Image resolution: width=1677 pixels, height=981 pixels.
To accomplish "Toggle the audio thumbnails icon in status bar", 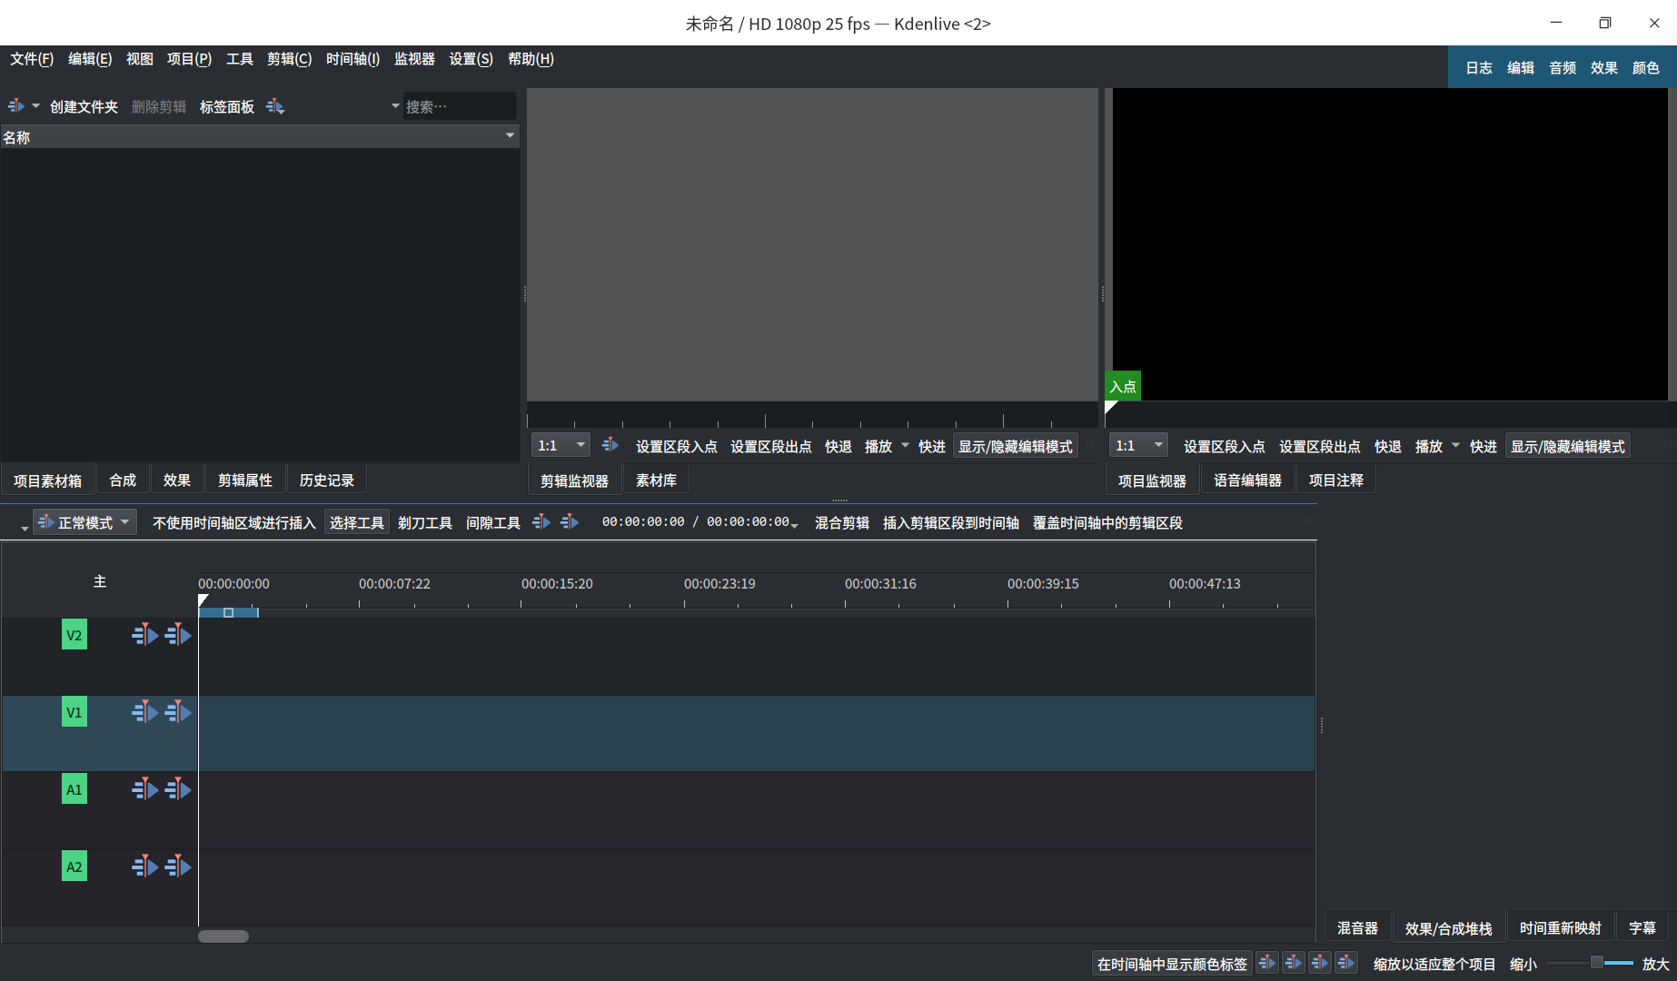I will pos(1293,962).
